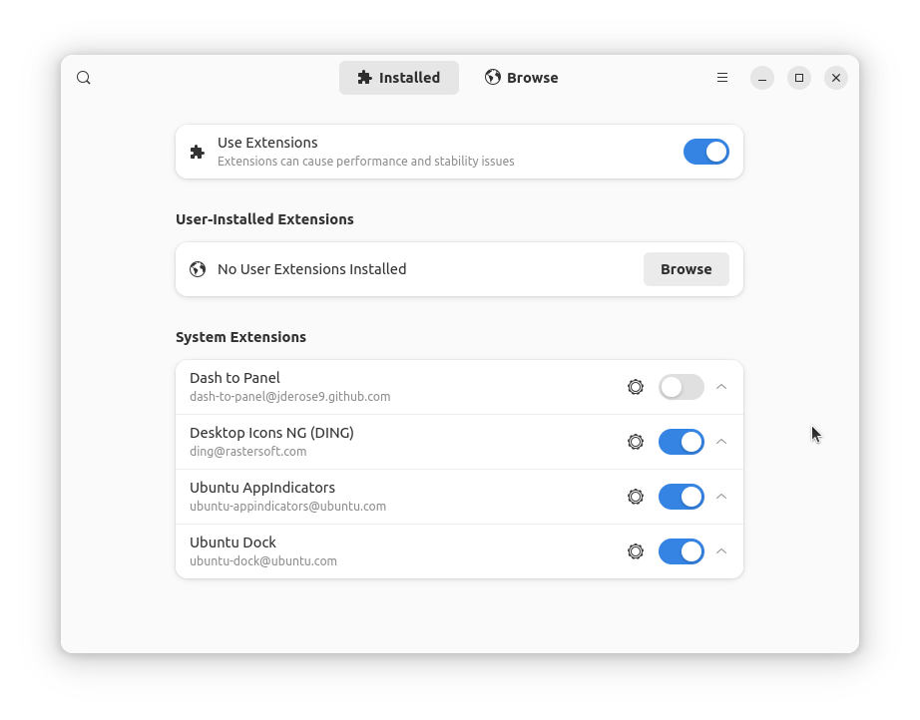The image size is (920, 720).
Task: Switch to the Installed tab
Action: point(399,78)
